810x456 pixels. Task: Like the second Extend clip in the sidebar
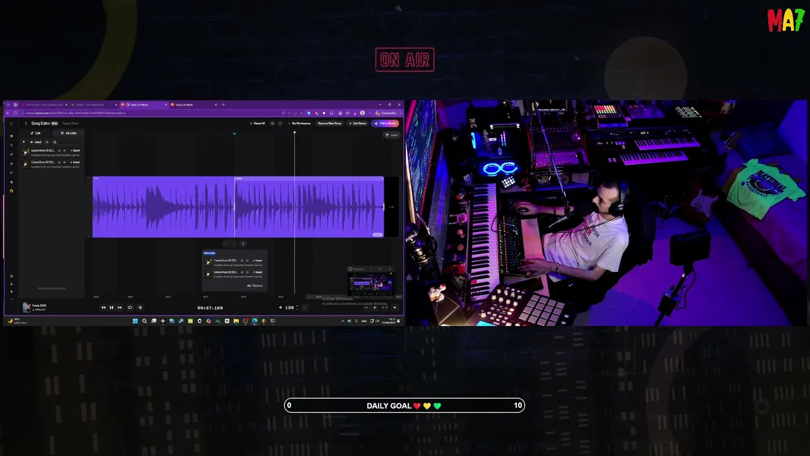coord(59,162)
